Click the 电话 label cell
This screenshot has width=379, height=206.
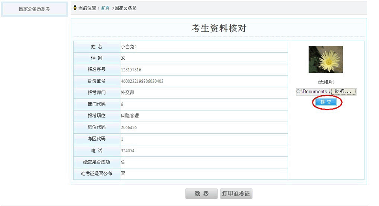coord(97,151)
